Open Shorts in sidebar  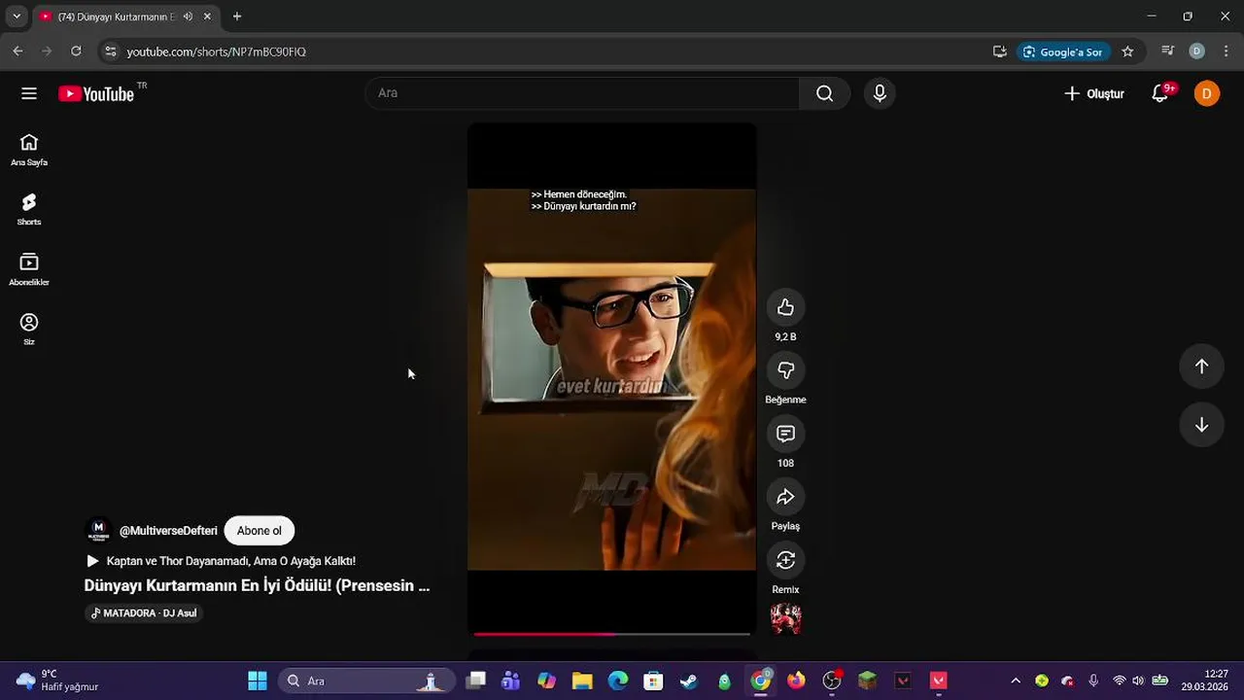click(29, 209)
